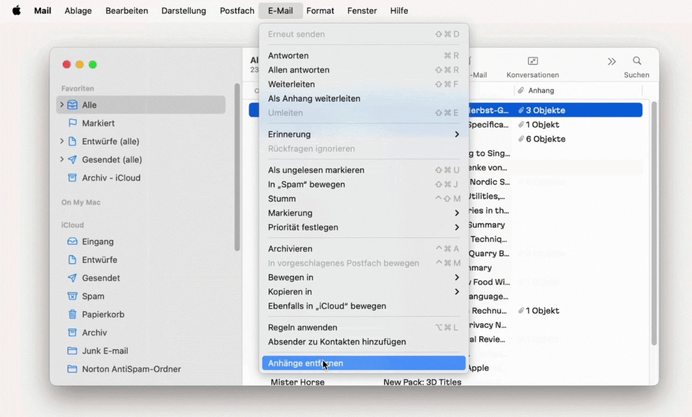Click the Suchen magnifier icon

click(x=637, y=61)
